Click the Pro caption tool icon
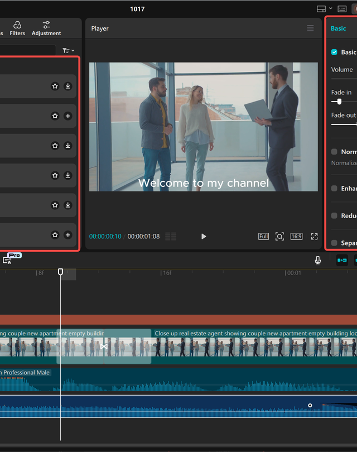357x452 pixels. [x=8, y=259]
